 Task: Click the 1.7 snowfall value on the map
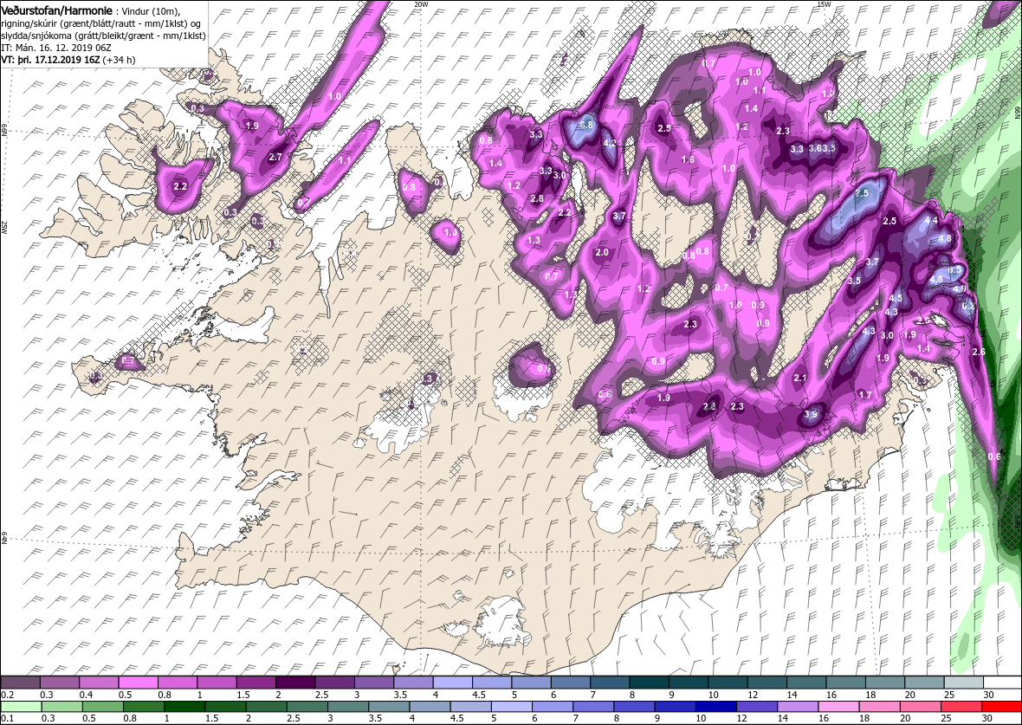click(865, 394)
